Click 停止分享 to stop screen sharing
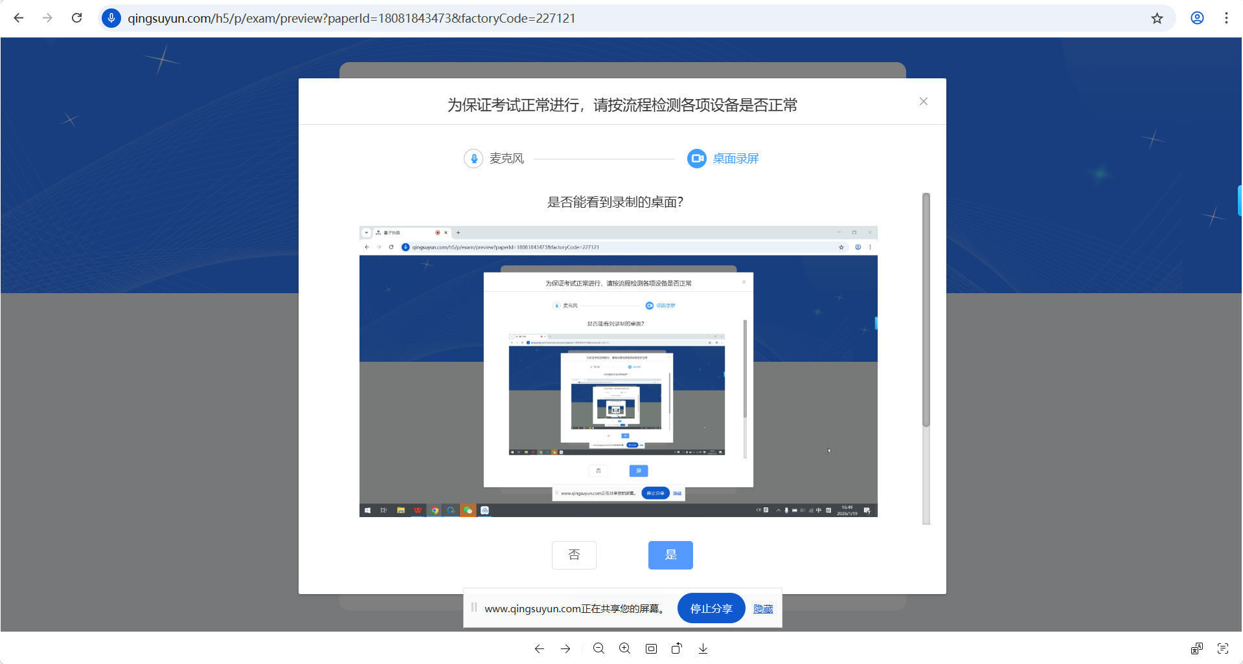 point(711,608)
